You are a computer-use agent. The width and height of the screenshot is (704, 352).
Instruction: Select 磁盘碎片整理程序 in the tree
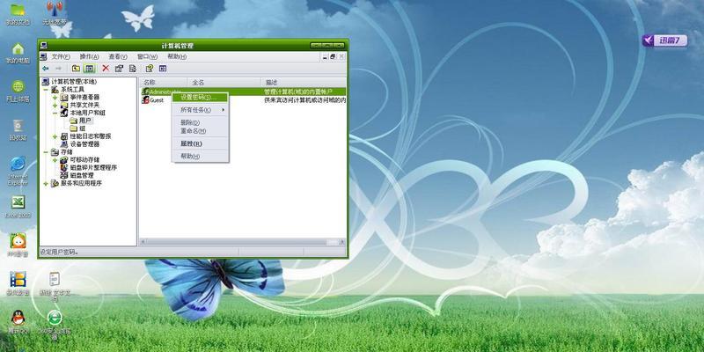[x=93, y=167]
